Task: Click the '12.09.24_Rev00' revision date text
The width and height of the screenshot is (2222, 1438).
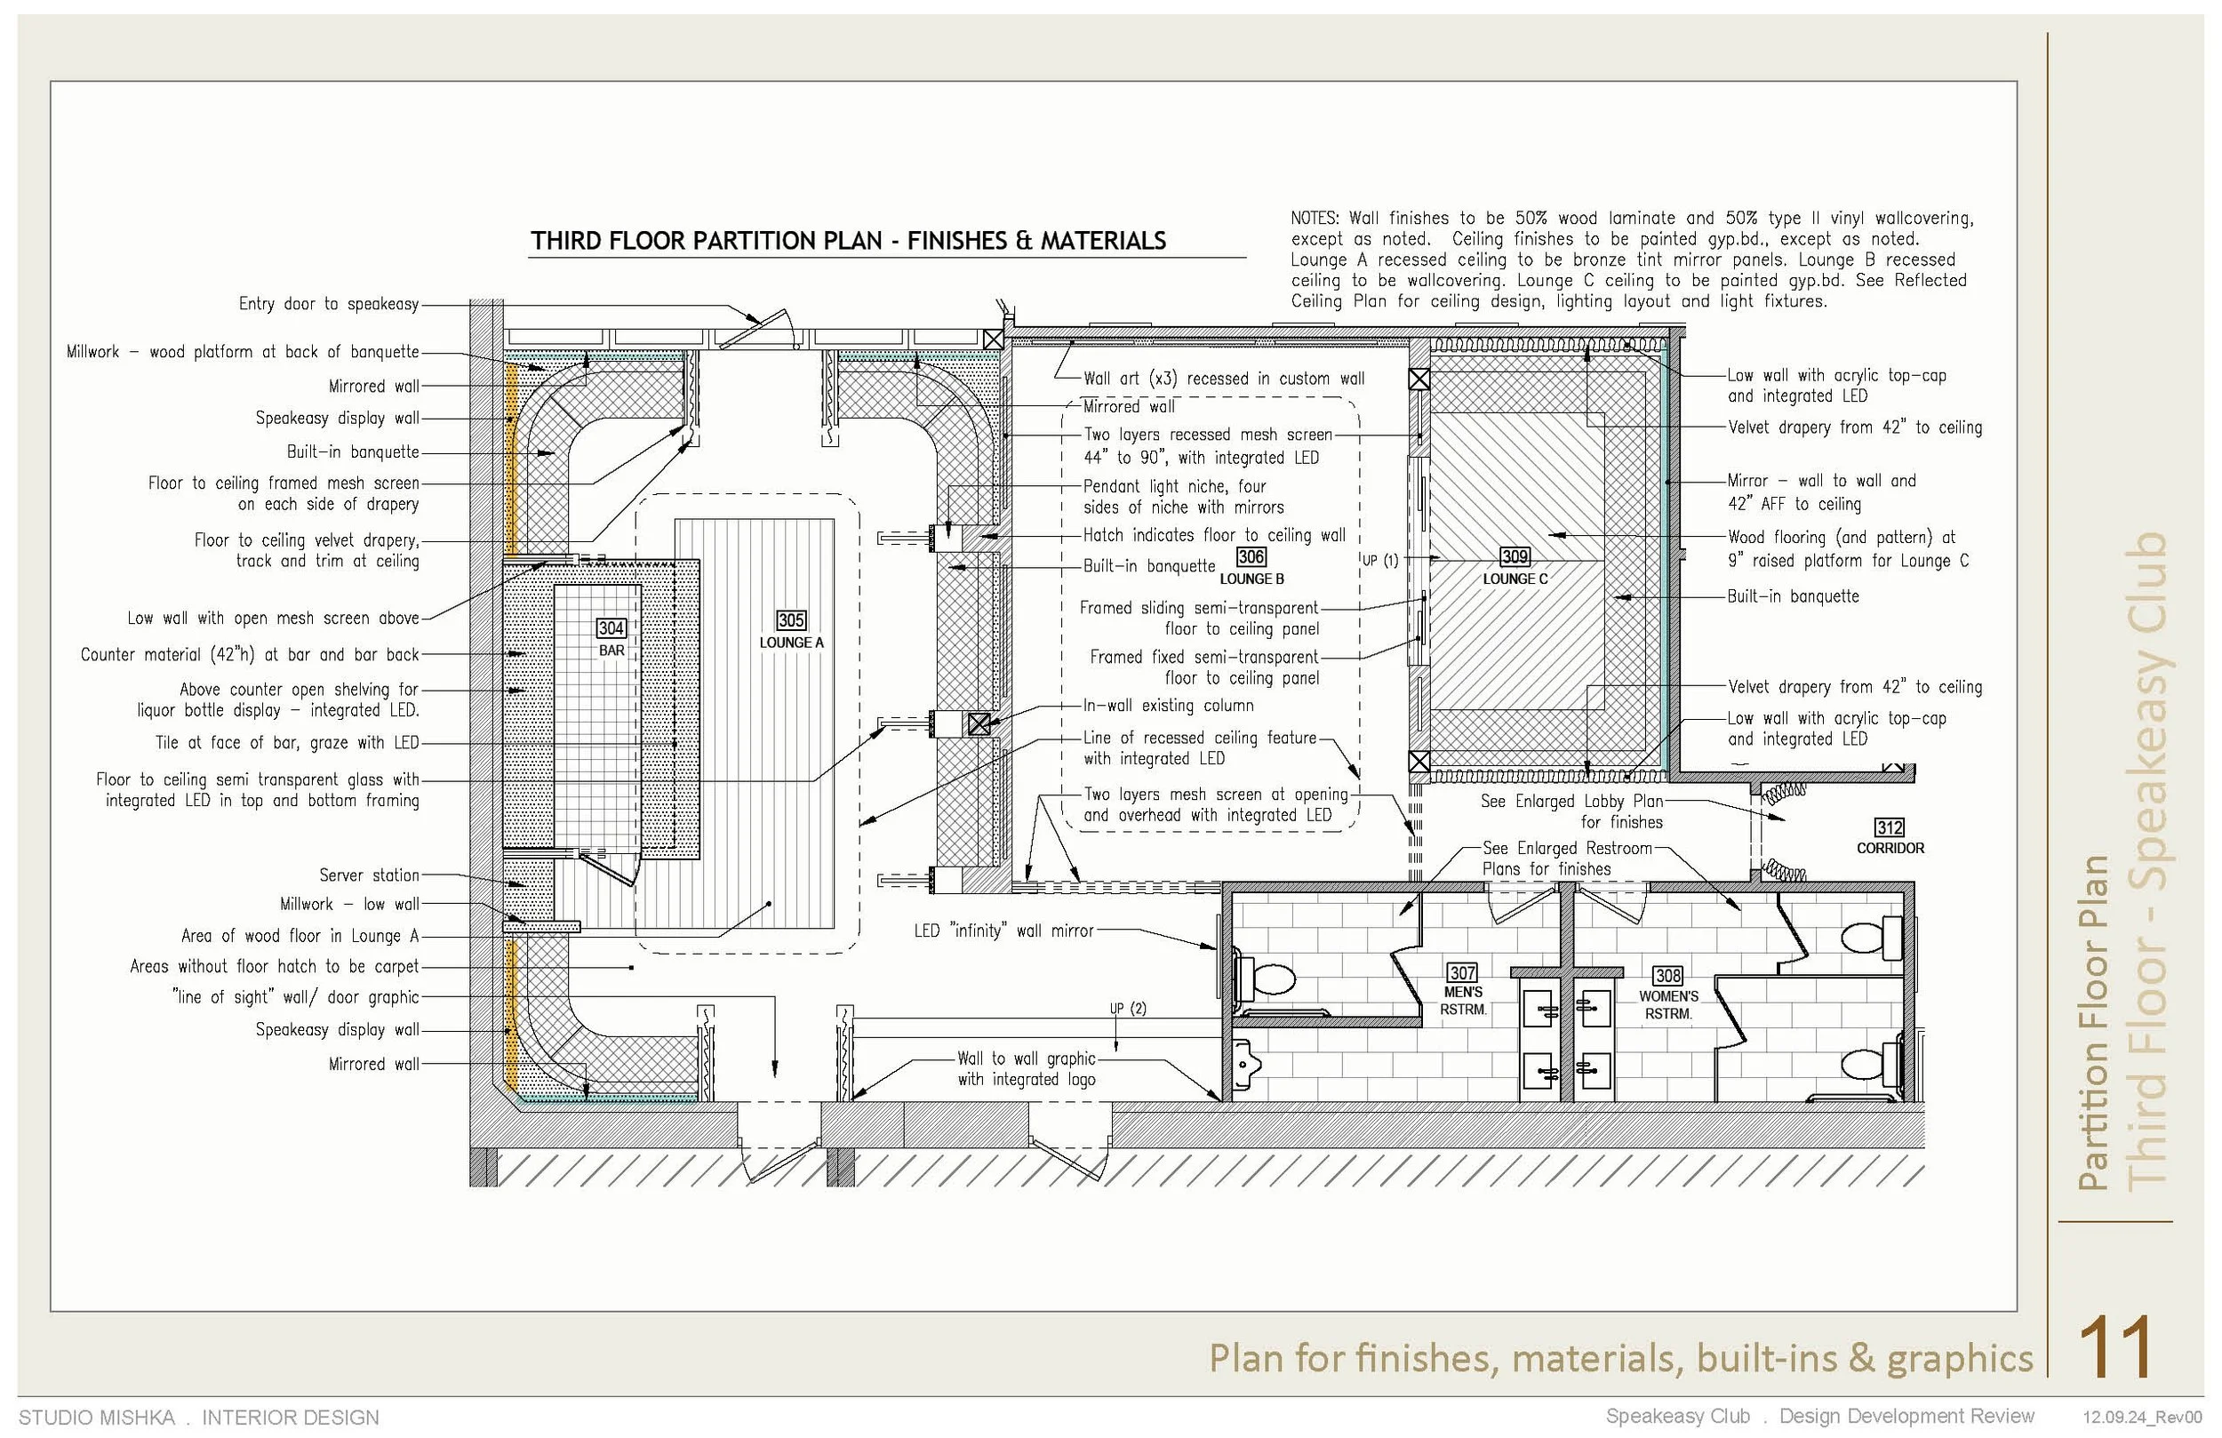Action: [x=2142, y=1418]
